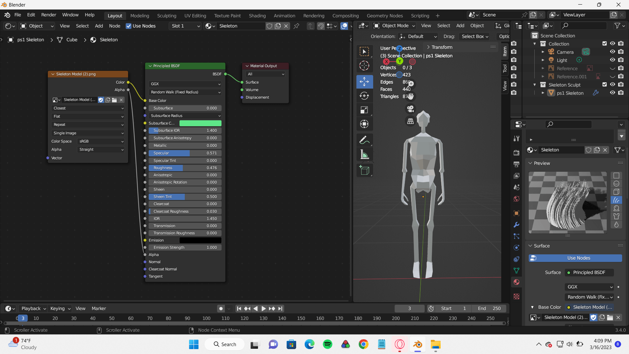
Task: Switch to the Shading workspace tab
Action: pyautogui.click(x=257, y=15)
